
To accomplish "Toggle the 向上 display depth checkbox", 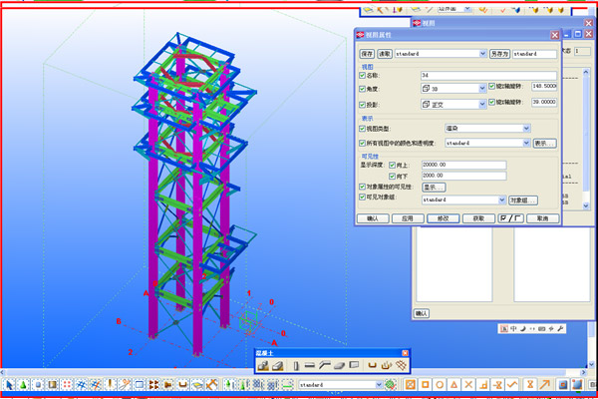I will click(391, 164).
